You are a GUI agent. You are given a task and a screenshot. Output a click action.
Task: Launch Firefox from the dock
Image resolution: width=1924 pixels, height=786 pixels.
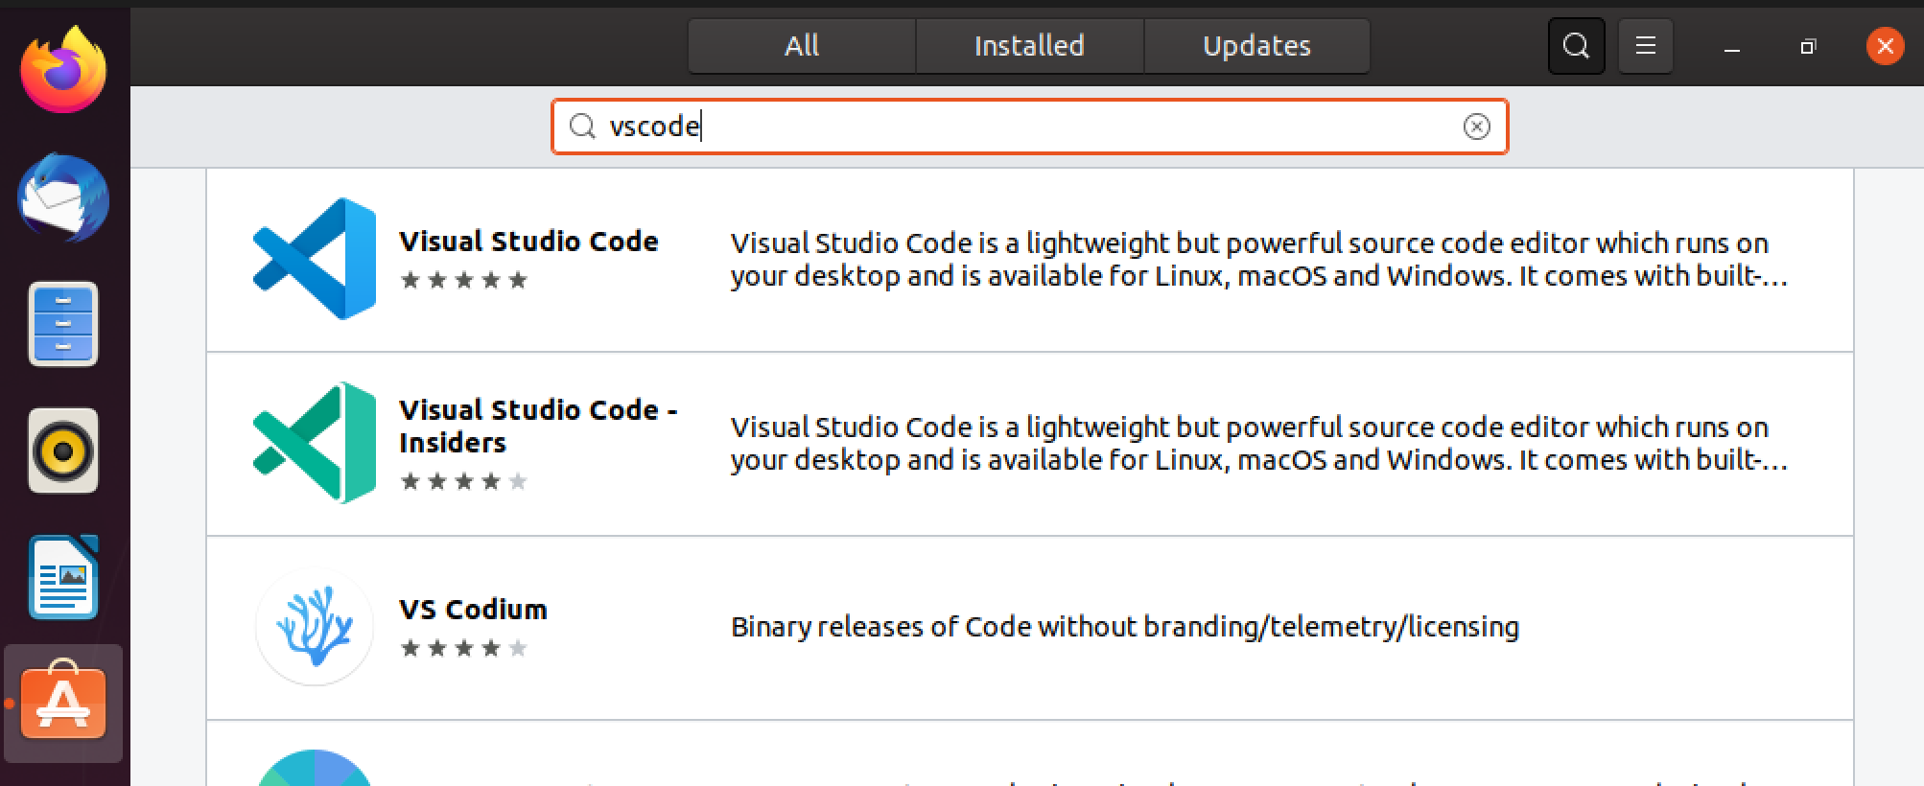click(63, 70)
